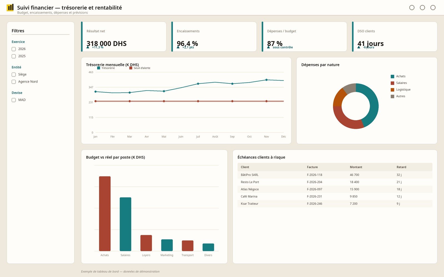Image resolution: width=444 pixels, height=277 pixels.
Task: Click the Marketing bar in budget chart
Action: 167,245
